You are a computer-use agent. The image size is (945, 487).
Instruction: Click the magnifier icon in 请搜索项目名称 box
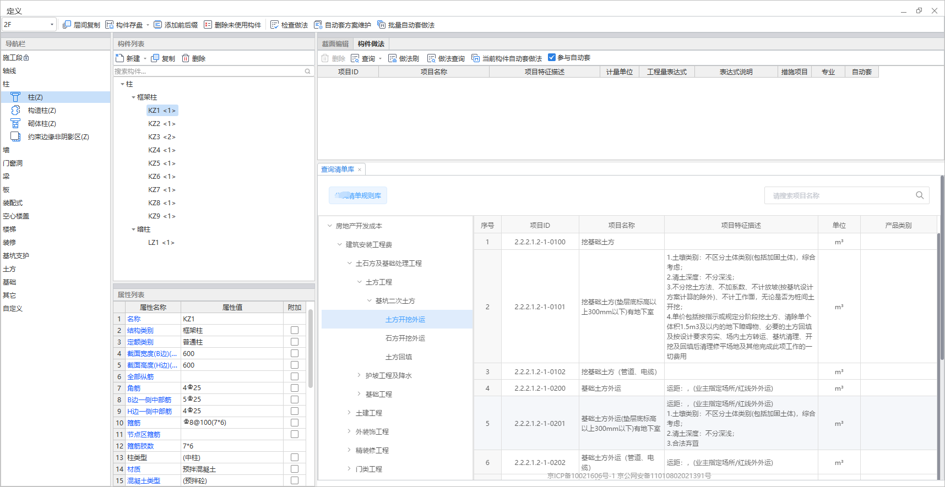pyautogui.click(x=920, y=195)
